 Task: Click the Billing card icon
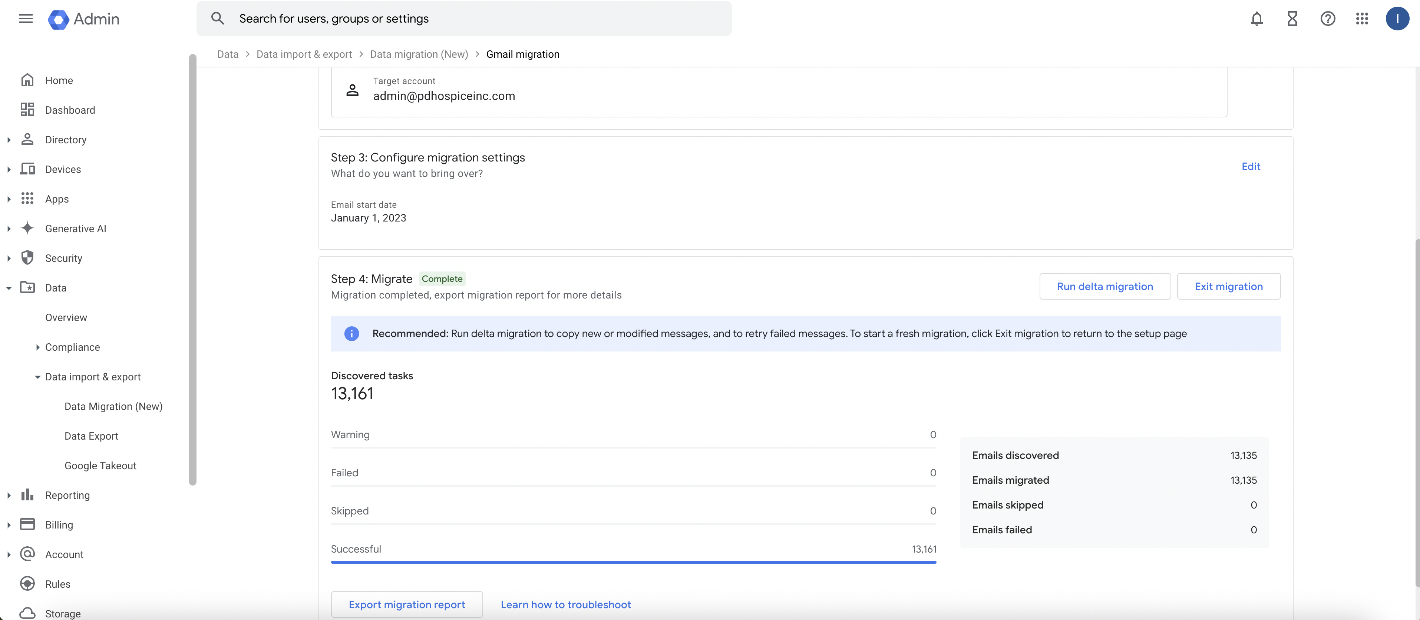27,524
